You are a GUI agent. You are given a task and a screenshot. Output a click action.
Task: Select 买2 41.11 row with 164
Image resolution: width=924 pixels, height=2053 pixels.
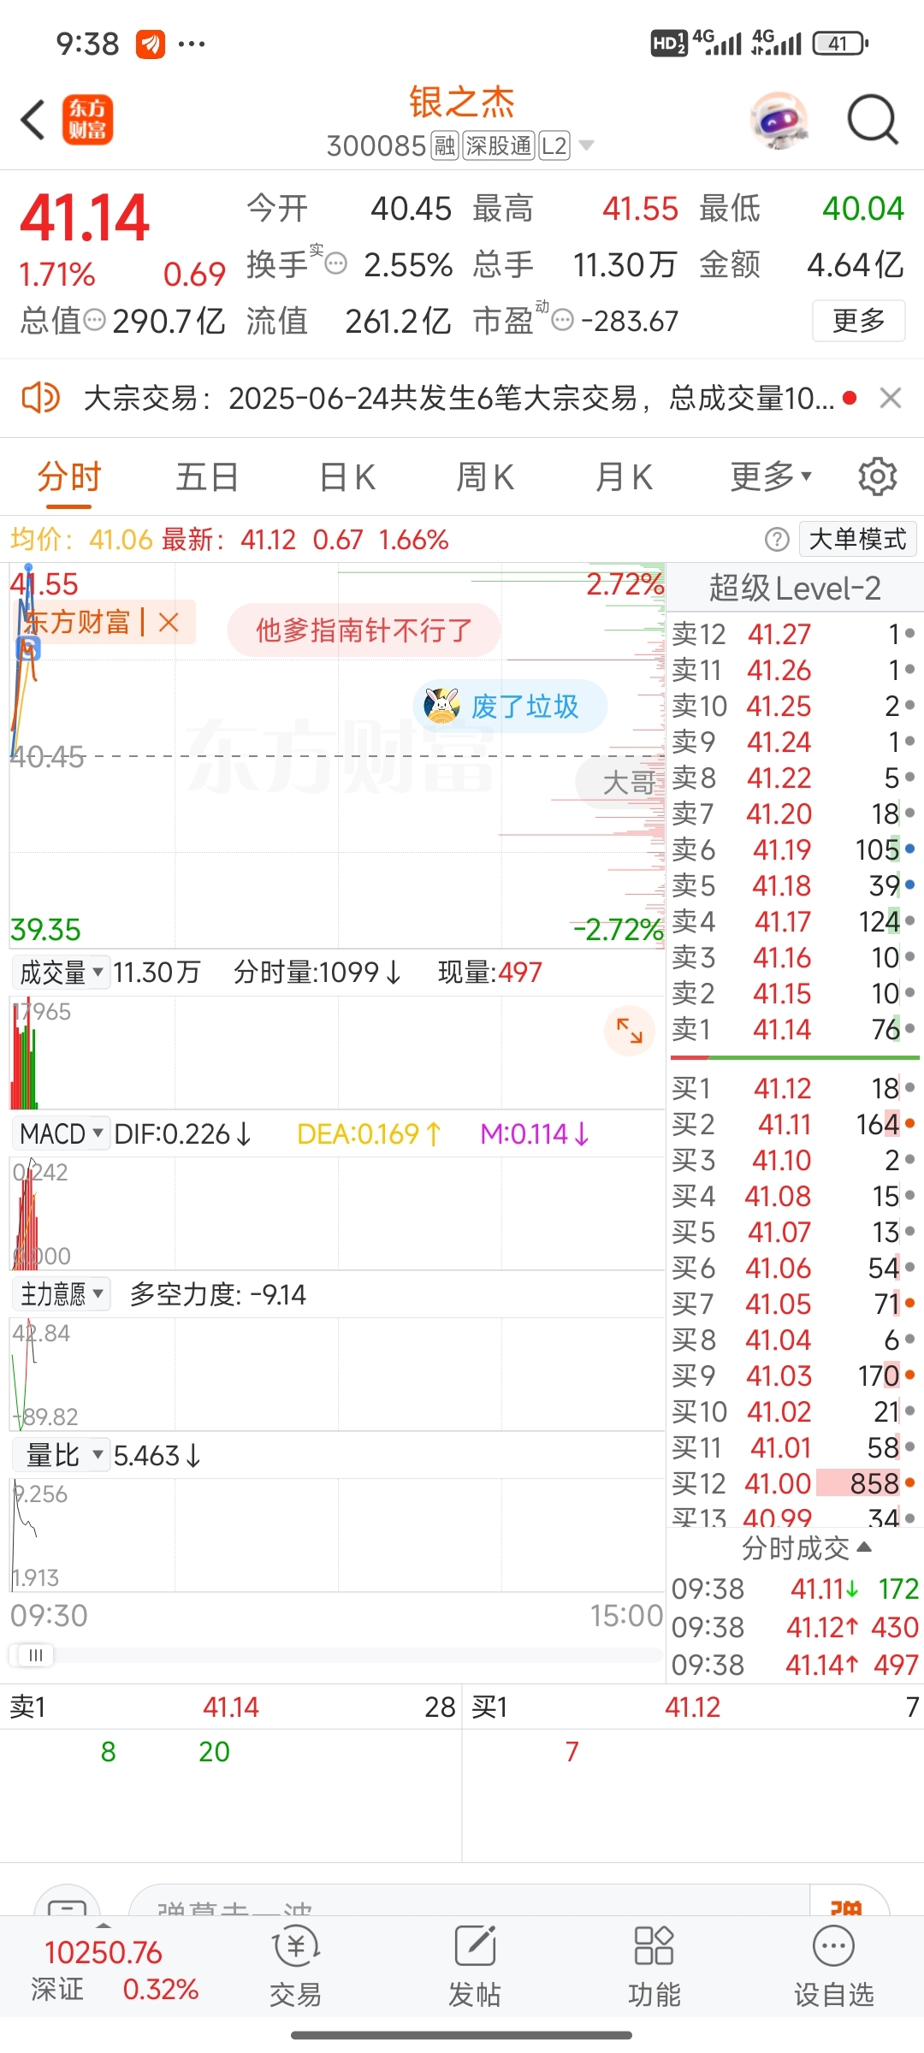[x=795, y=1124]
